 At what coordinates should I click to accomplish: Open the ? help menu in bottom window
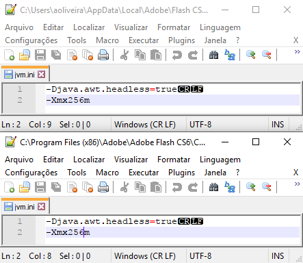point(237,173)
